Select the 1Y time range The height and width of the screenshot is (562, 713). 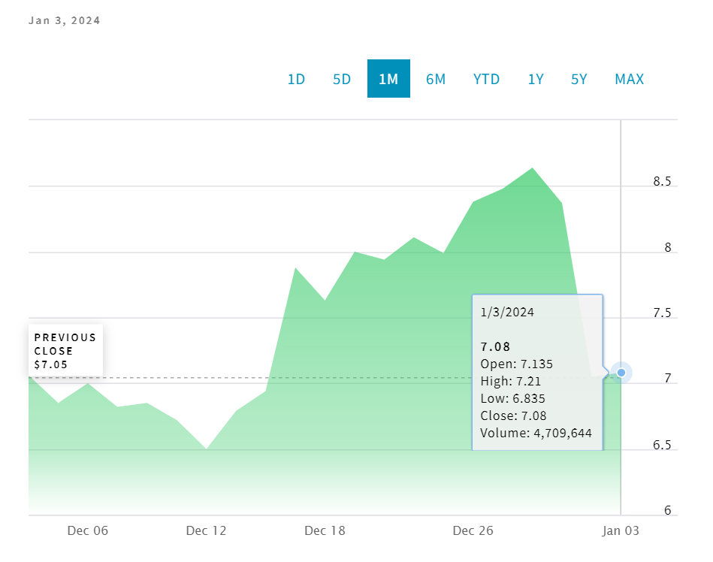point(536,79)
